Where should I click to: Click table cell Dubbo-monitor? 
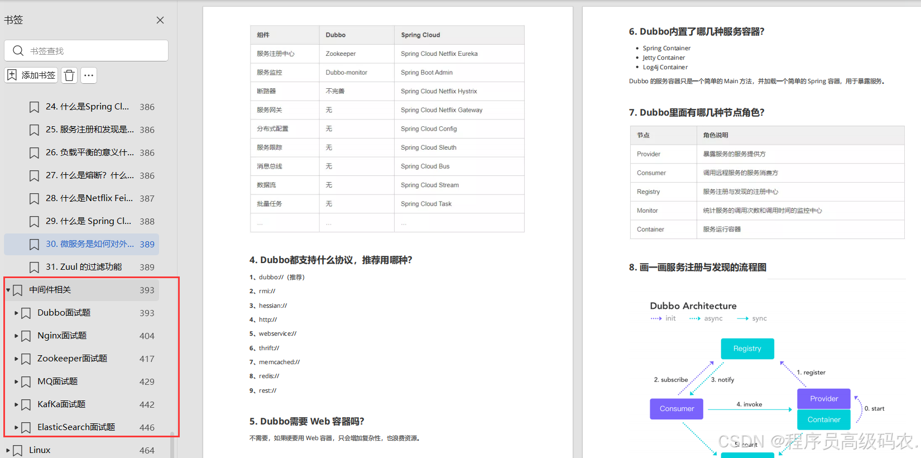[347, 73]
